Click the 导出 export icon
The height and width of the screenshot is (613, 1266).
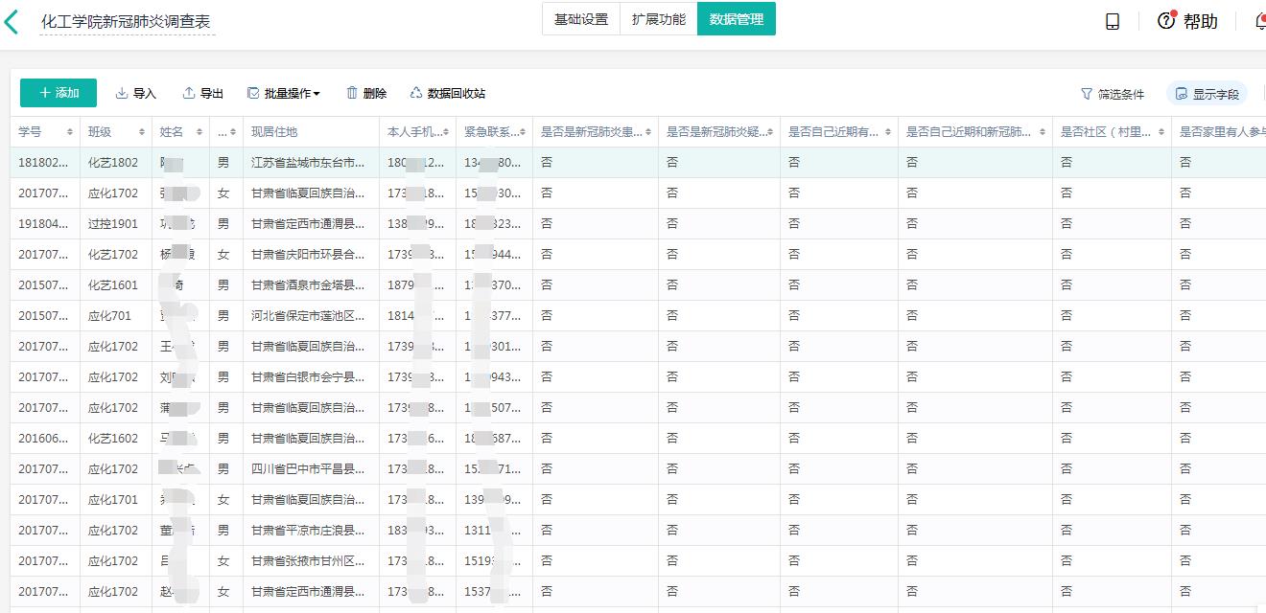[189, 93]
